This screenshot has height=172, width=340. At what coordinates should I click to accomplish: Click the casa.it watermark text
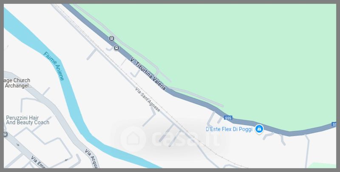coord(185,139)
